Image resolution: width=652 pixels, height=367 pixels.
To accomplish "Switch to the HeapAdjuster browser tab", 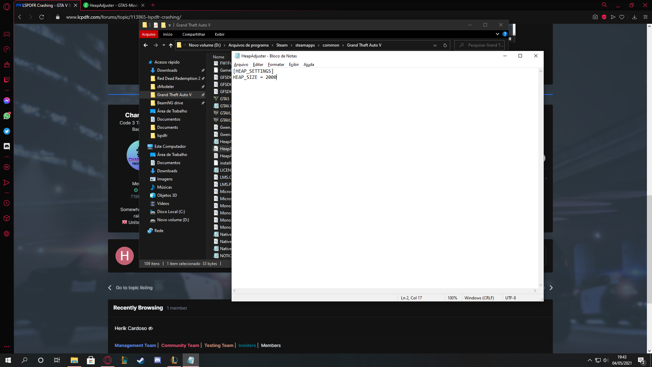I will [x=113, y=5].
